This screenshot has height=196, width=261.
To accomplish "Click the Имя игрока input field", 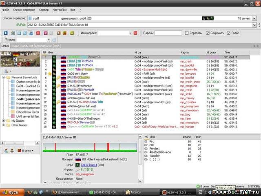I will (x=113, y=33).
